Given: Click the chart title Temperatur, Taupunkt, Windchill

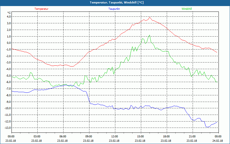Looking at the screenshot, I should tap(117, 3).
